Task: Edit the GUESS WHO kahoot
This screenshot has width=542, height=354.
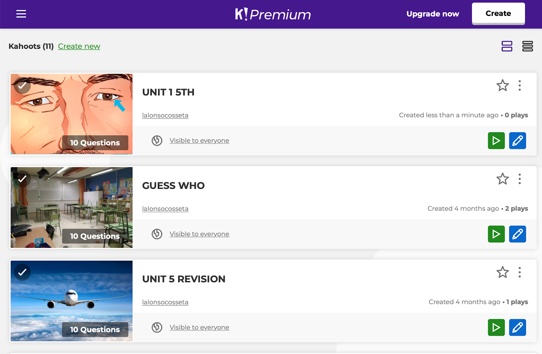Action: click(x=517, y=234)
